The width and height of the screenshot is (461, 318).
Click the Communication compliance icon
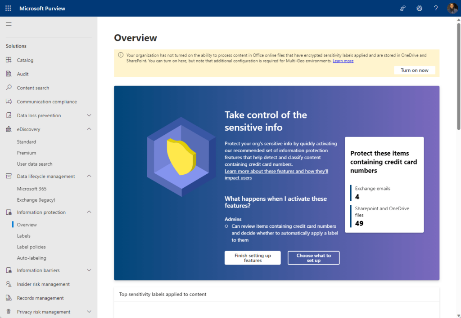tap(9, 101)
